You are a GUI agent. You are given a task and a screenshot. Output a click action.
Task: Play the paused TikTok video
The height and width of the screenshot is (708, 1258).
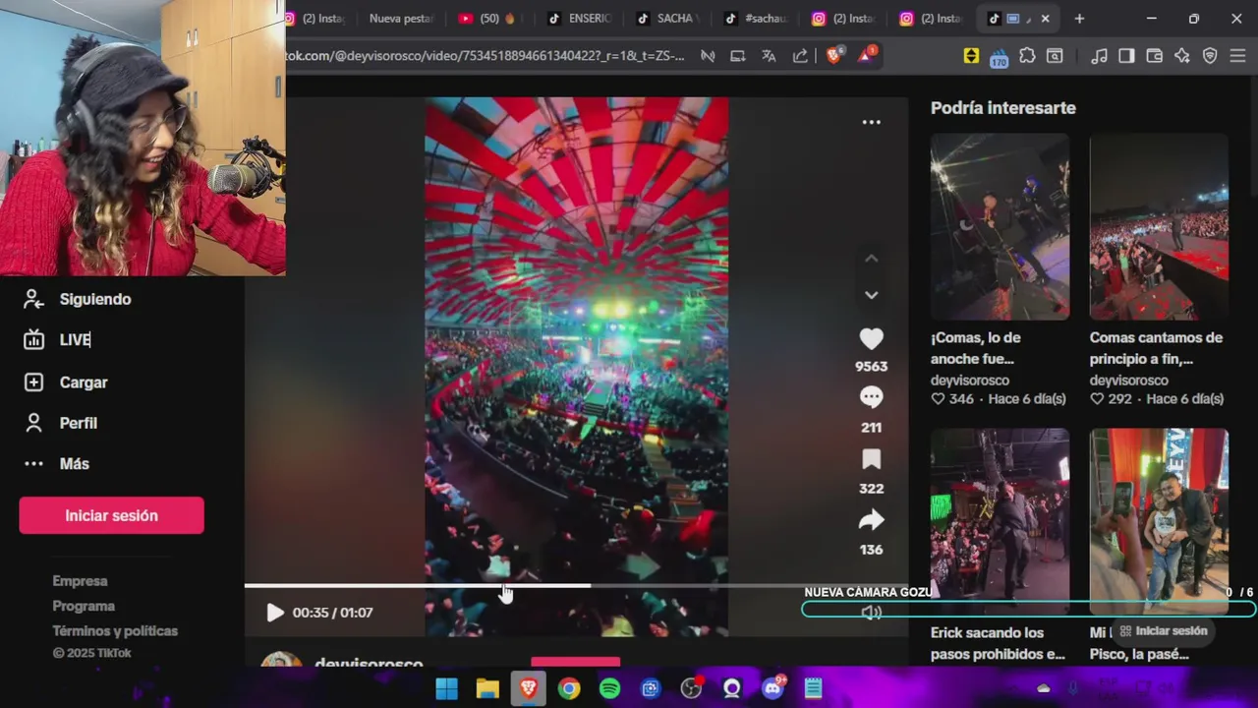click(275, 613)
